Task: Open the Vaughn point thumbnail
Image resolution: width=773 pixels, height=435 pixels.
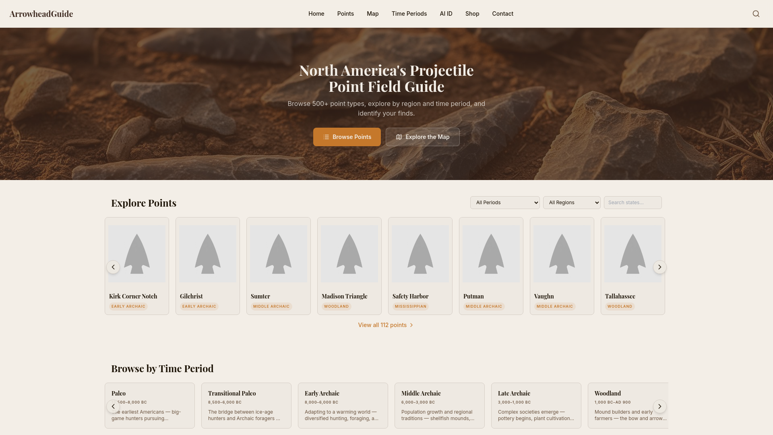Action: point(562,254)
